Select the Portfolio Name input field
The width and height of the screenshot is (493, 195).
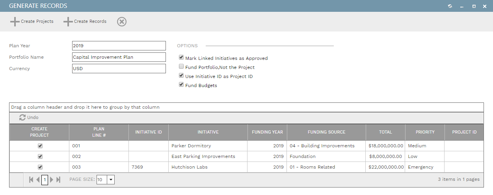119,57
